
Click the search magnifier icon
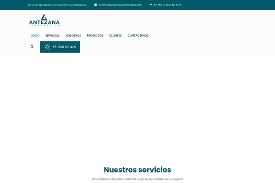pyautogui.click(x=32, y=47)
